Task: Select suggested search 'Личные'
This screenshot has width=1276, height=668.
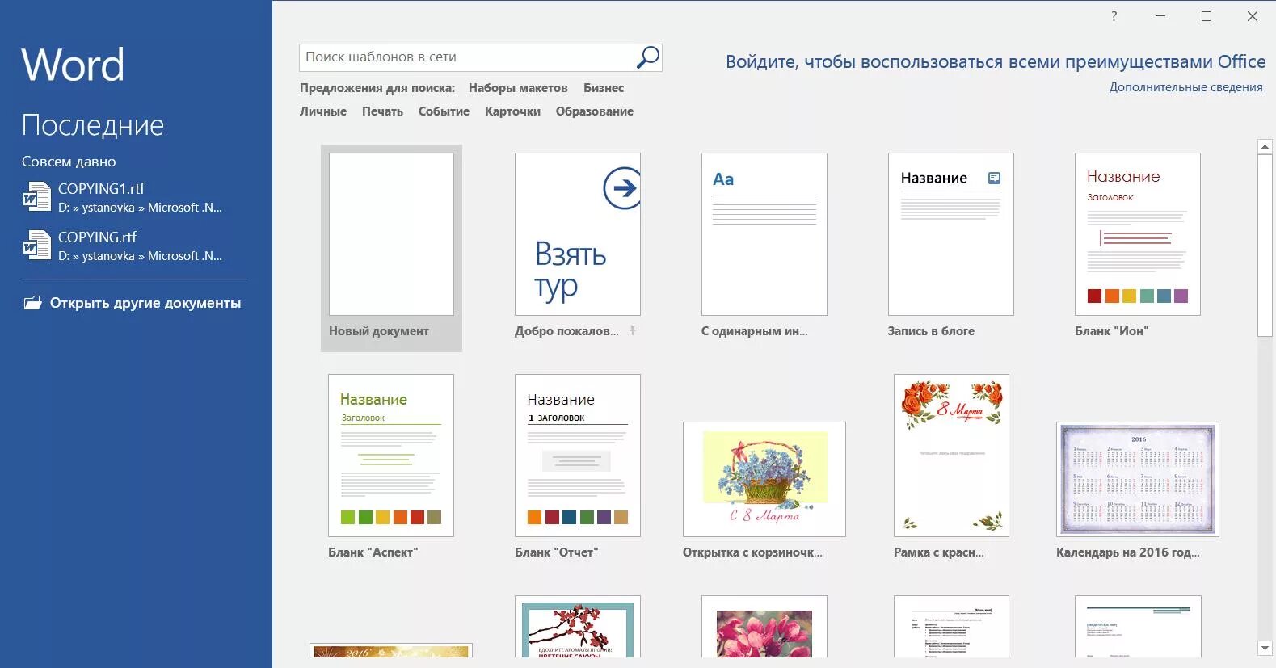Action: (x=323, y=111)
